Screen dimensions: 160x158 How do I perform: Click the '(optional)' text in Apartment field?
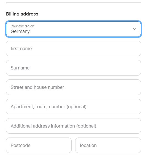tap(77, 107)
